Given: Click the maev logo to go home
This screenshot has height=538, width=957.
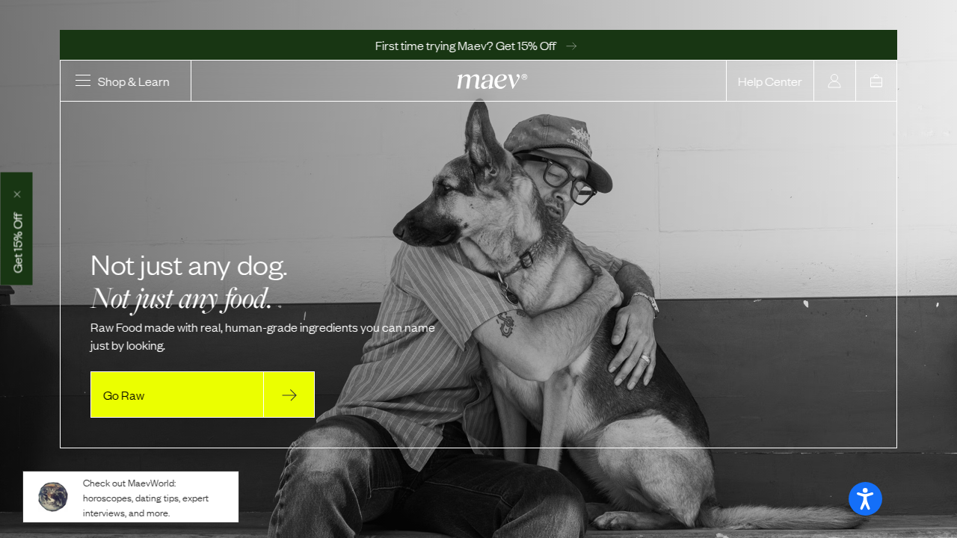Looking at the screenshot, I should tap(492, 80).
